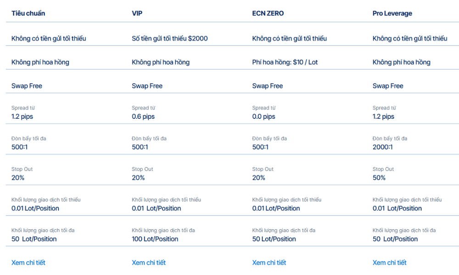
Task: View details link for Pro Leverage account
Action: coord(389,263)
